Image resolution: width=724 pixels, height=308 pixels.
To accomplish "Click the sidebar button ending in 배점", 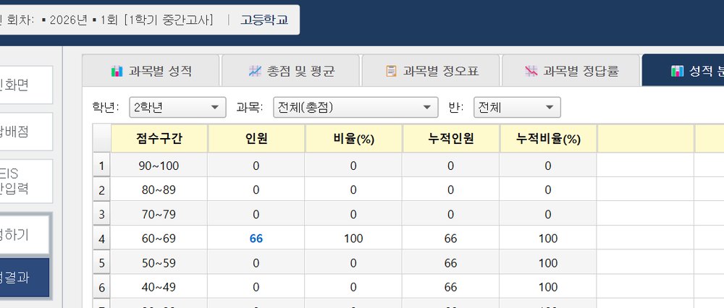I will (26, 132).
